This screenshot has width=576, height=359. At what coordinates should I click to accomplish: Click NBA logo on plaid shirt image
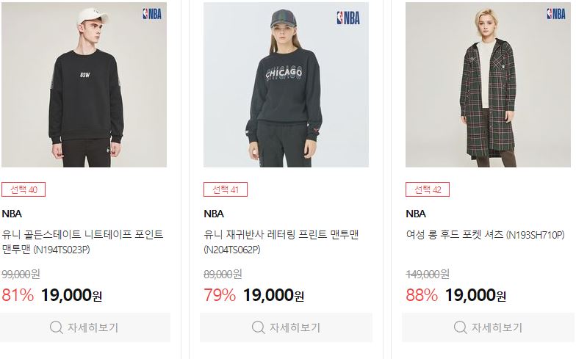coord(556,14)
